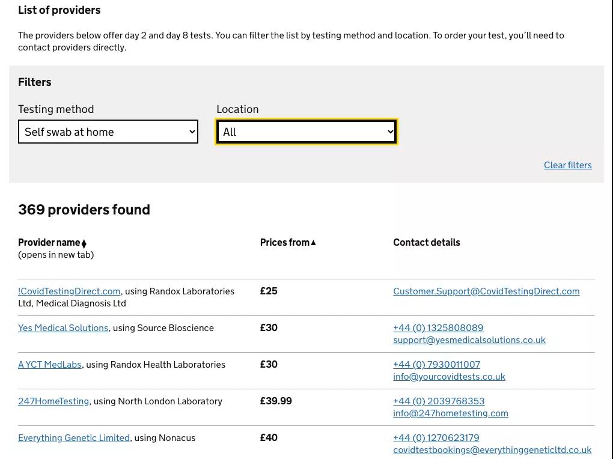Email Customer.Support@CovidTestingDirect.com
This screenshot has width=613, height=459.
[486, 291]
